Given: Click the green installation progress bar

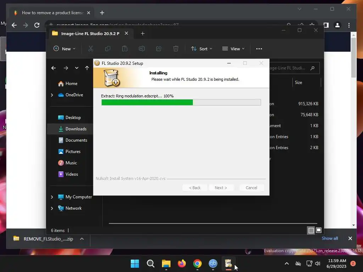Looking at the screenshot, I should pyautogui.click(x=181, y=102).
